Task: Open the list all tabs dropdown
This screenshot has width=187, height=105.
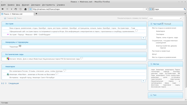Action: coord(185,14)
